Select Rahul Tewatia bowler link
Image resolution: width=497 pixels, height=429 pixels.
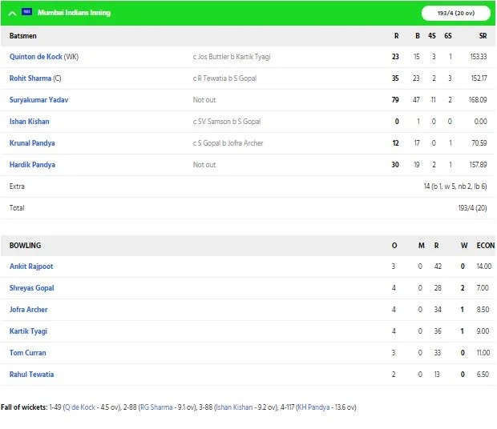[32, 375]
